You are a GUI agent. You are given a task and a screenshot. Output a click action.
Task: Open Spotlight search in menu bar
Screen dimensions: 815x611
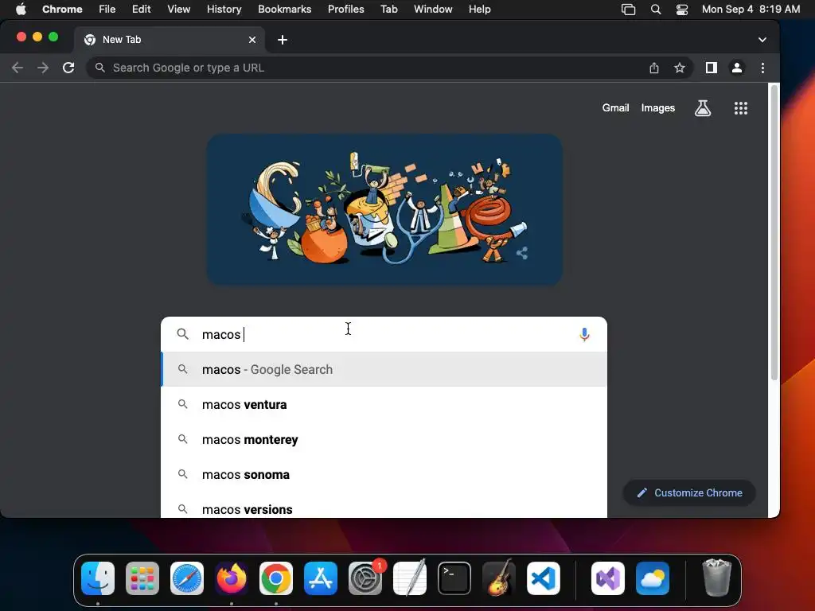point(656,10)
